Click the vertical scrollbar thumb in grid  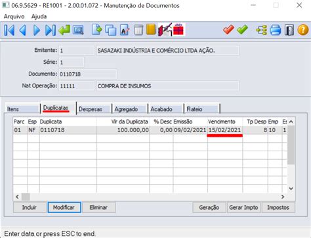tap(291, 145)
